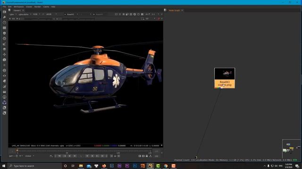Image resolution: width=302 pixels, height=169 pixels.
Task: Open the Render menu
Action: pos(38,7)
